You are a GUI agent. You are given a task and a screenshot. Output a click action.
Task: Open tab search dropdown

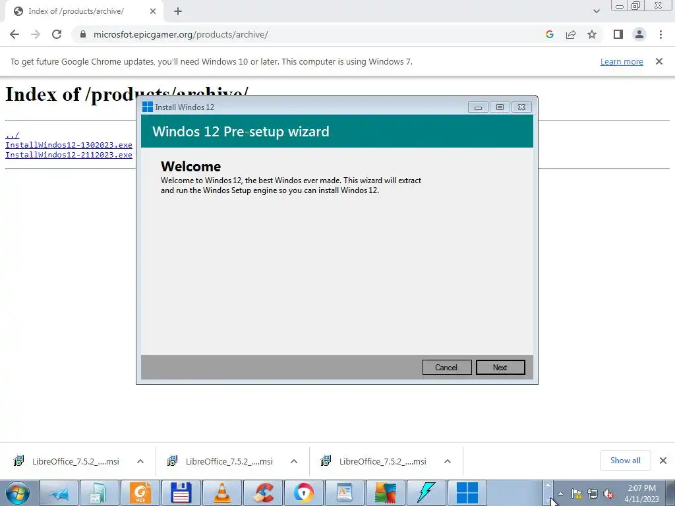pos(596,11)
